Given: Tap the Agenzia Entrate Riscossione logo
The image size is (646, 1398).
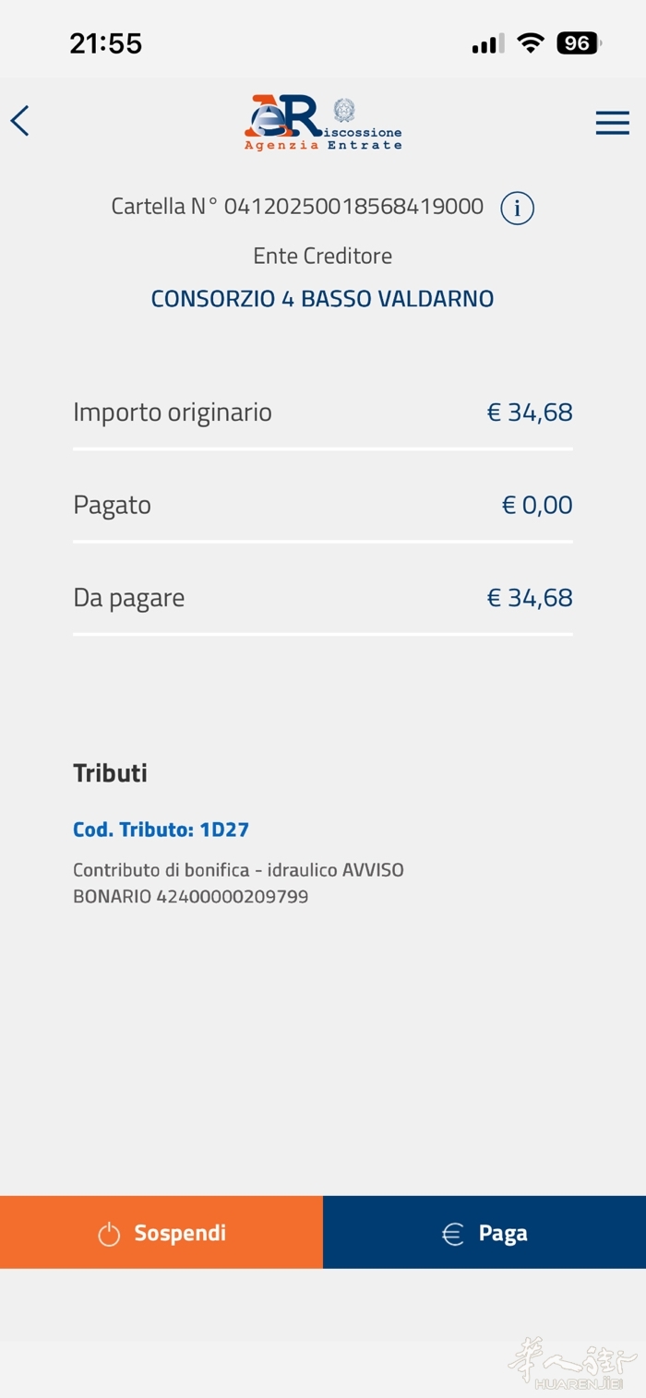Looking at the screenshot, I should pyautogui.click(x=323, y=123).
